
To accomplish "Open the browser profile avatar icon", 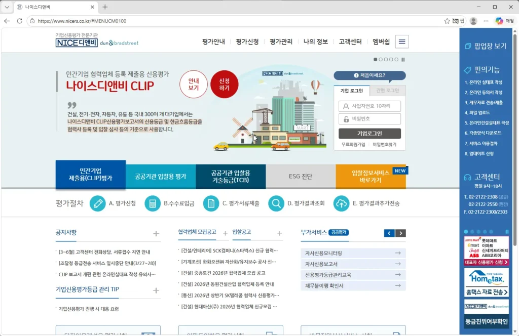I will [473, 21].
